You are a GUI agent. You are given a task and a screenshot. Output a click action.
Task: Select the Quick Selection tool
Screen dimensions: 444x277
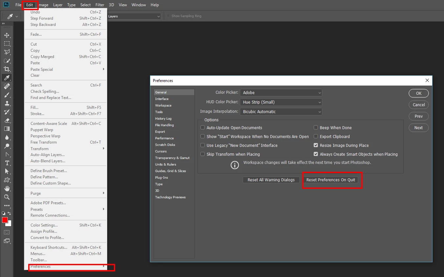pyautogui.click(x=7, y=61)
